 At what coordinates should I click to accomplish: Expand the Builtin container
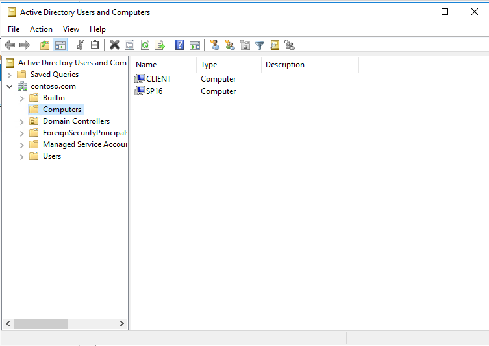[x=22, y=98]
